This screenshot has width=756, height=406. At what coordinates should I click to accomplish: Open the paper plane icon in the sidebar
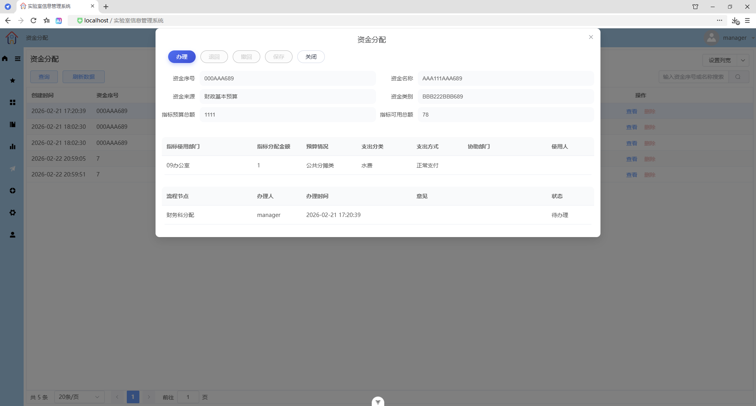click(x=13, y=169)
